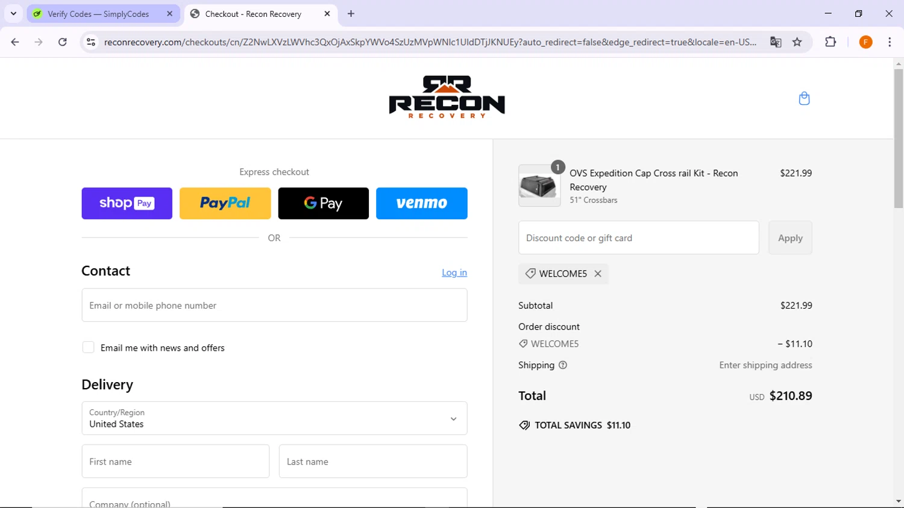Screen dimensions: 904x508
Task: Open site information icon in address bar
Action: (91, 42)
